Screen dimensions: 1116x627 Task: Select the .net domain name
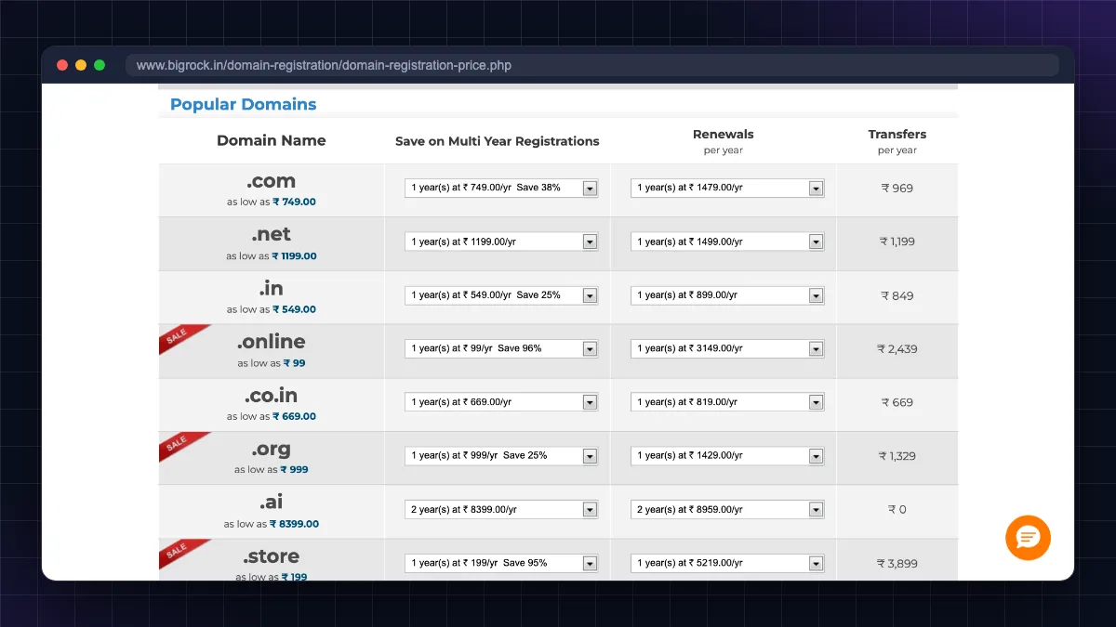272,234
